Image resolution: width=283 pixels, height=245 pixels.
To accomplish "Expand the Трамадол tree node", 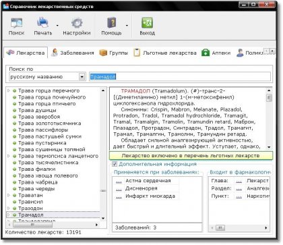I will (9, 215).
